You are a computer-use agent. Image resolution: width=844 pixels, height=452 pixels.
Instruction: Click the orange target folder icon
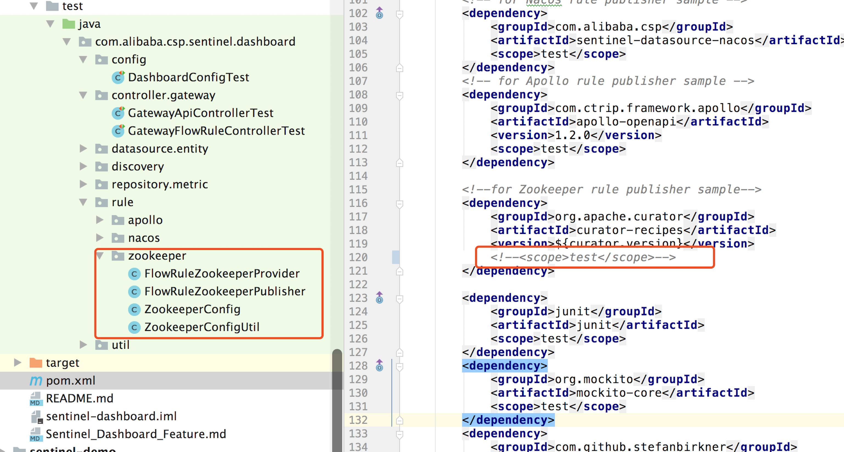click(x=36, y=363)
